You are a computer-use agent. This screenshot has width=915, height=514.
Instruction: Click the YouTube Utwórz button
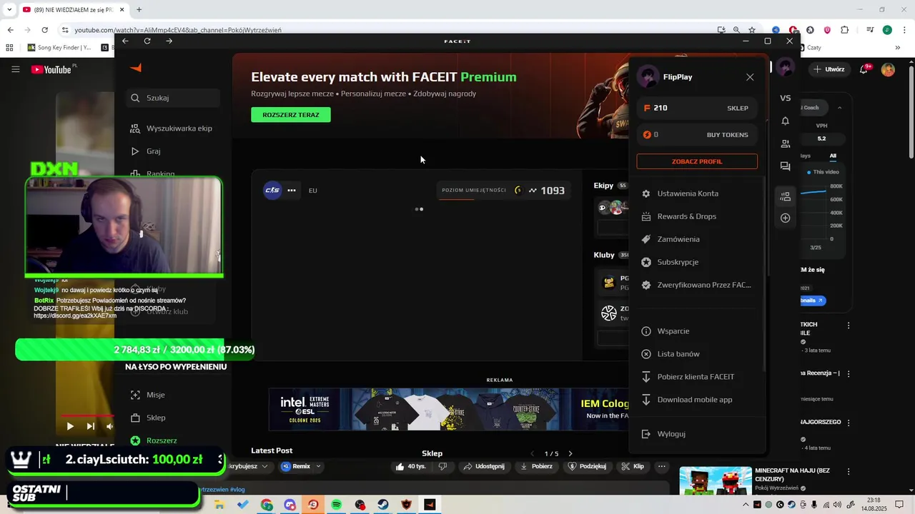tap(829, 69)
